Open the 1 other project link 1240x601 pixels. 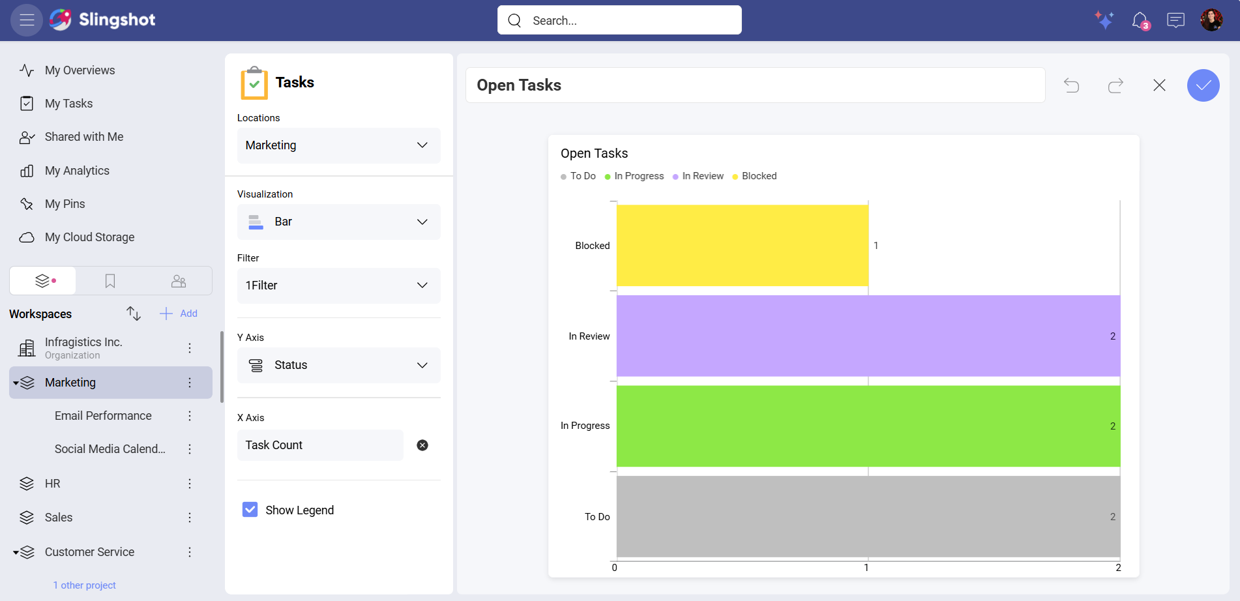click(85, 585)
